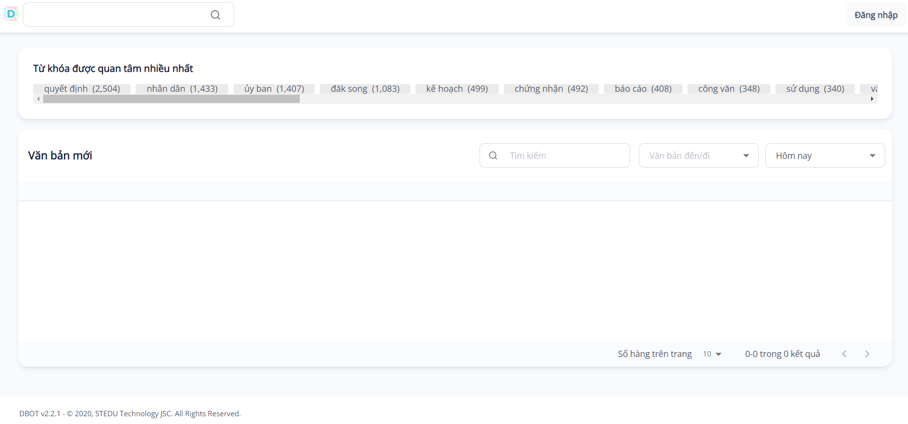Click the magnifier icon in top search bar
Screen dimensions: 908x424
[215, 15]
